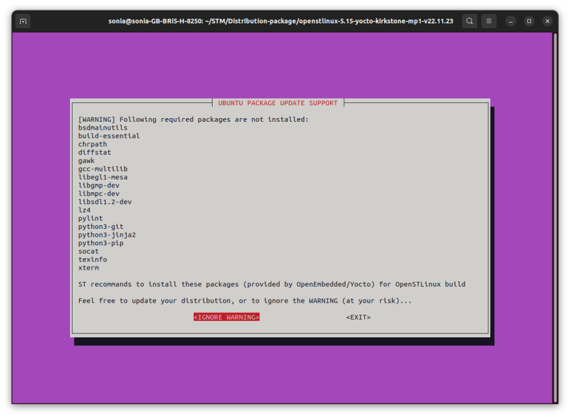Click the pylint package line
Screen dimensions: 570x417
[91, 219]
